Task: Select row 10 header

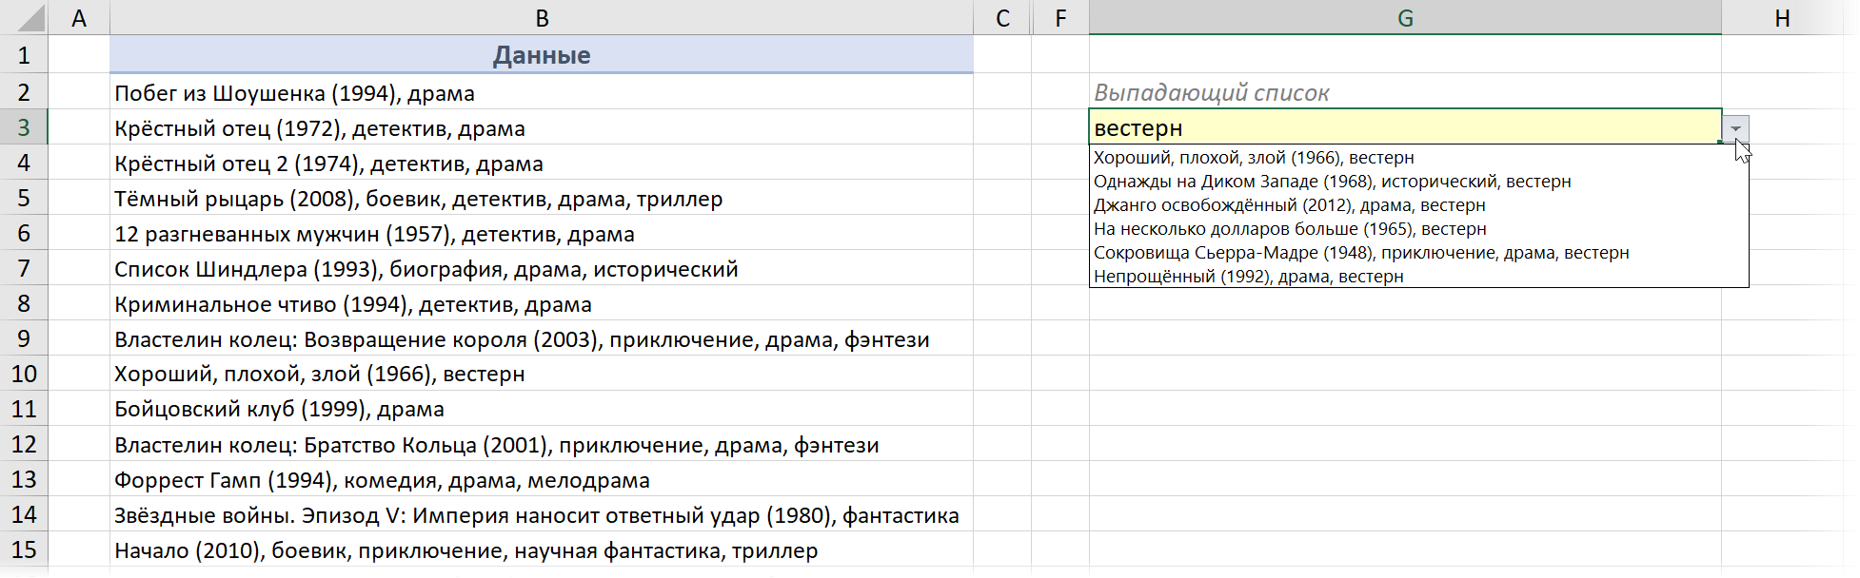Action: pos(24,374)
